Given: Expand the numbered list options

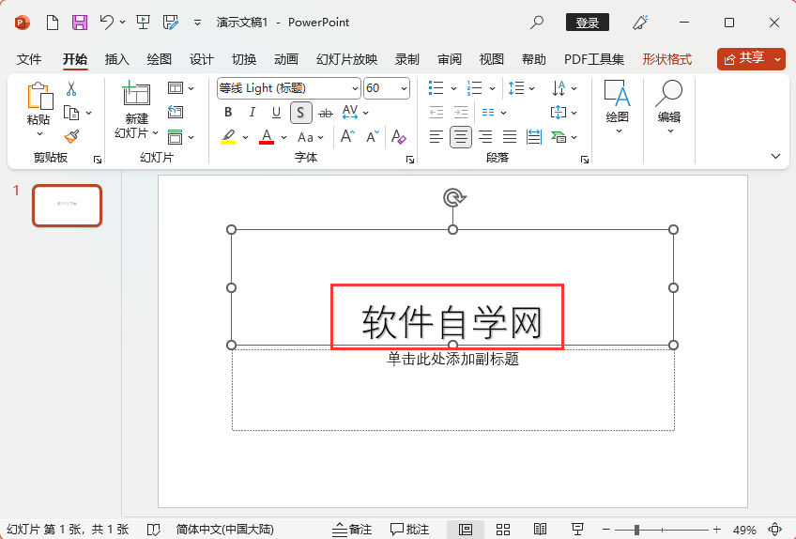Looking at the screenshot, I should pyautogui.click(x=492, y=88).
